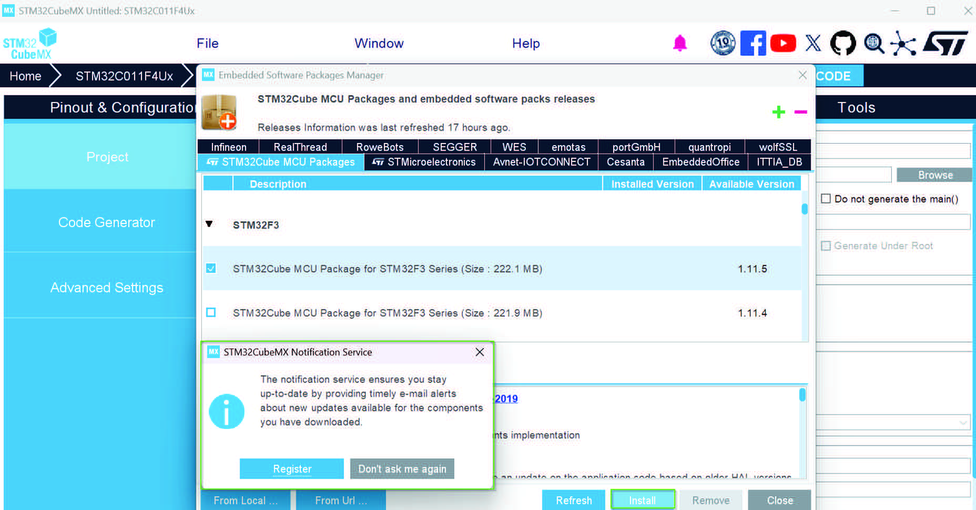Switch to the wolfSSL tab
976x510 pixels.
778,147
